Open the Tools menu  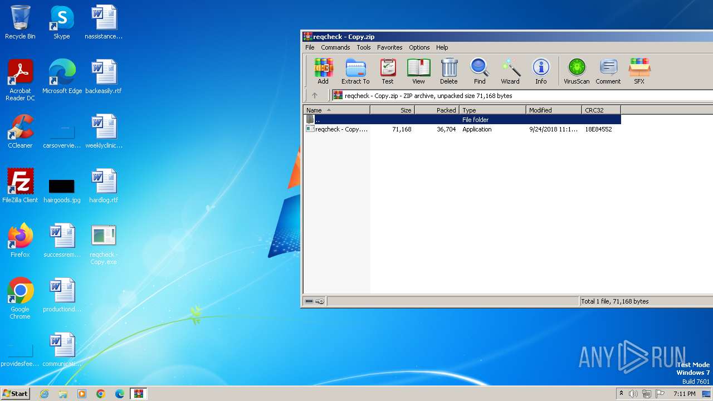[364, 47]
